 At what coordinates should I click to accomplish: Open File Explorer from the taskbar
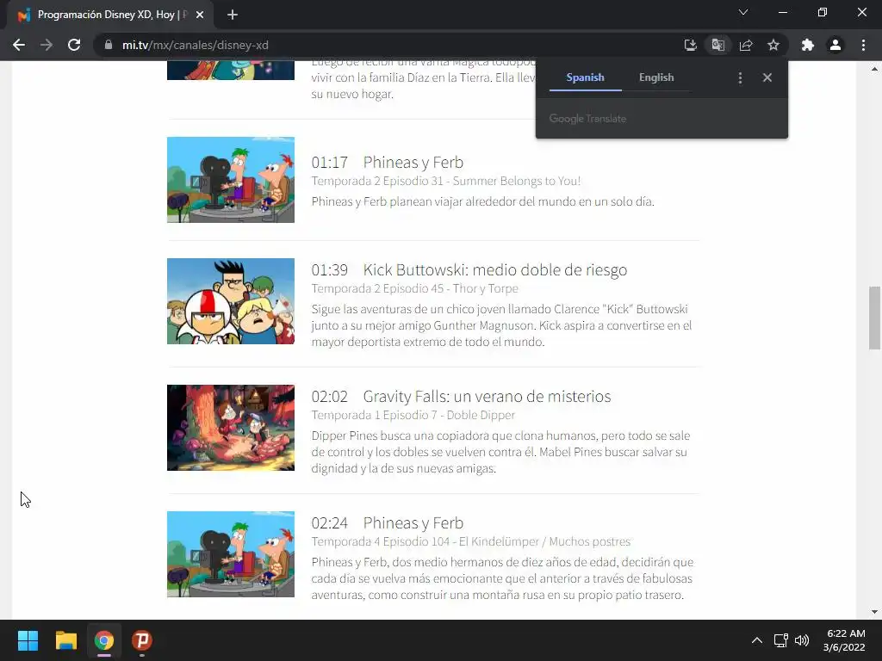click(65, 640)
